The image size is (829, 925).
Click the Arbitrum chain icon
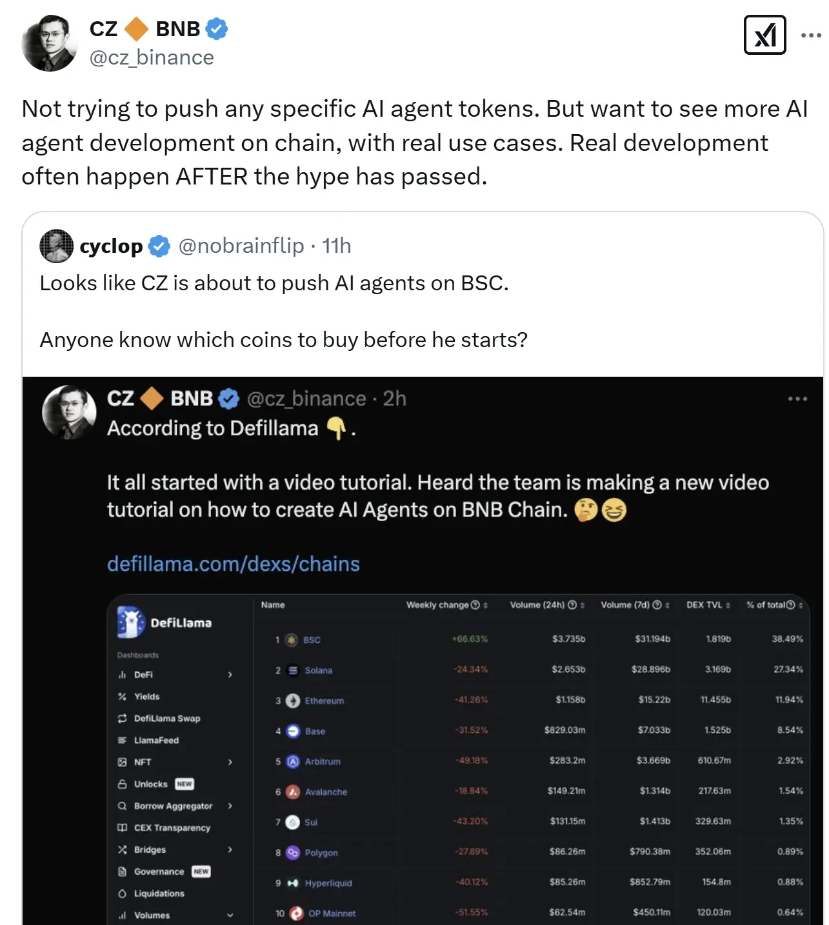(293, 761)
